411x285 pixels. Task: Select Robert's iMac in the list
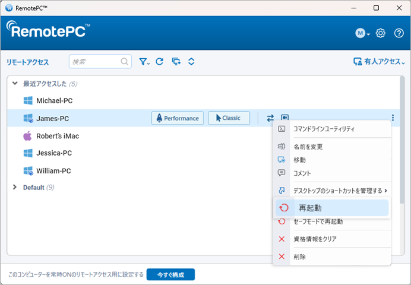[x=58, y=136]
